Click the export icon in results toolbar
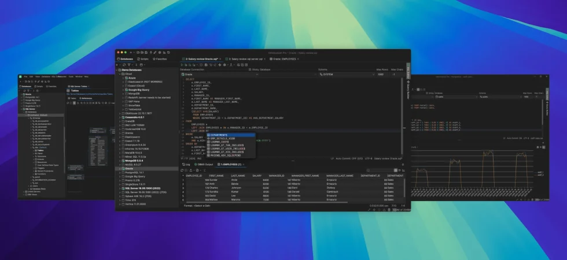Screen dimensions: 567x260 (190, 170)
